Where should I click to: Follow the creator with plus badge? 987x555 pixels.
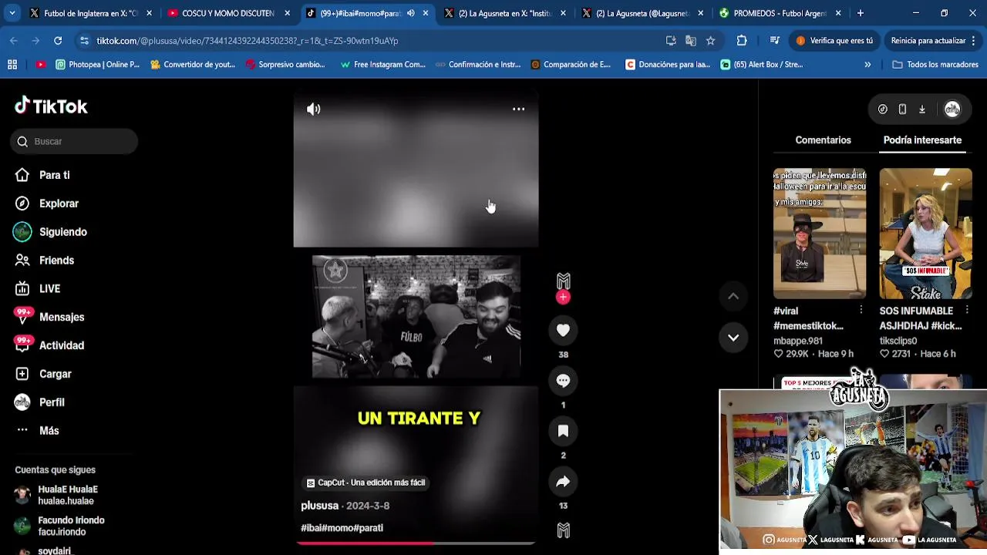point(563,298)
